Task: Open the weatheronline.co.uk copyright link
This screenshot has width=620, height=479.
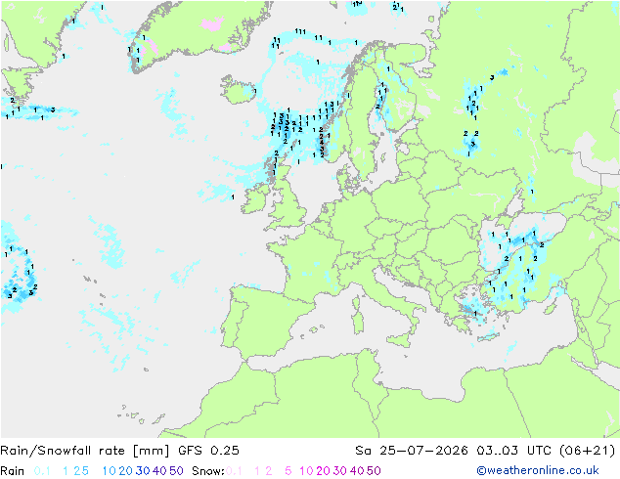Action: pos(537,470)
